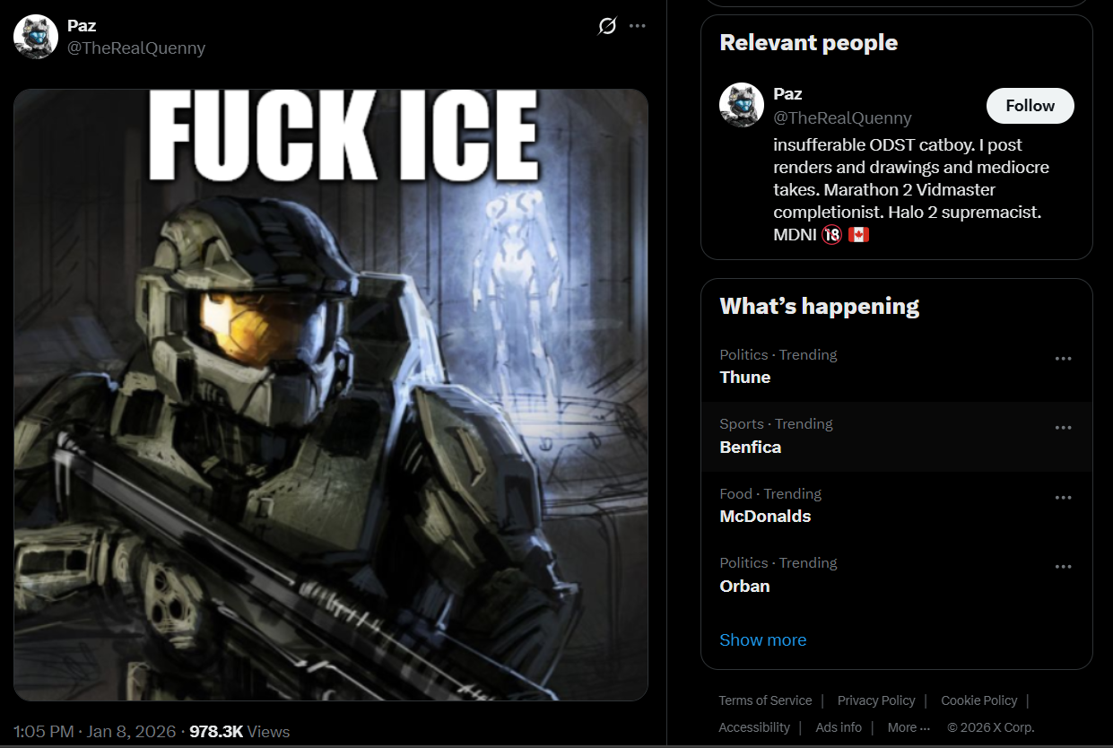Follow Paz in Relevant people

tap(1030, 106)
